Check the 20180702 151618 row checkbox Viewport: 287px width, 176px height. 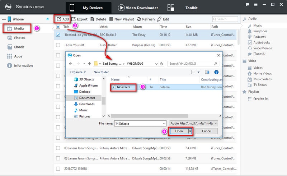[x=58, y=168]
